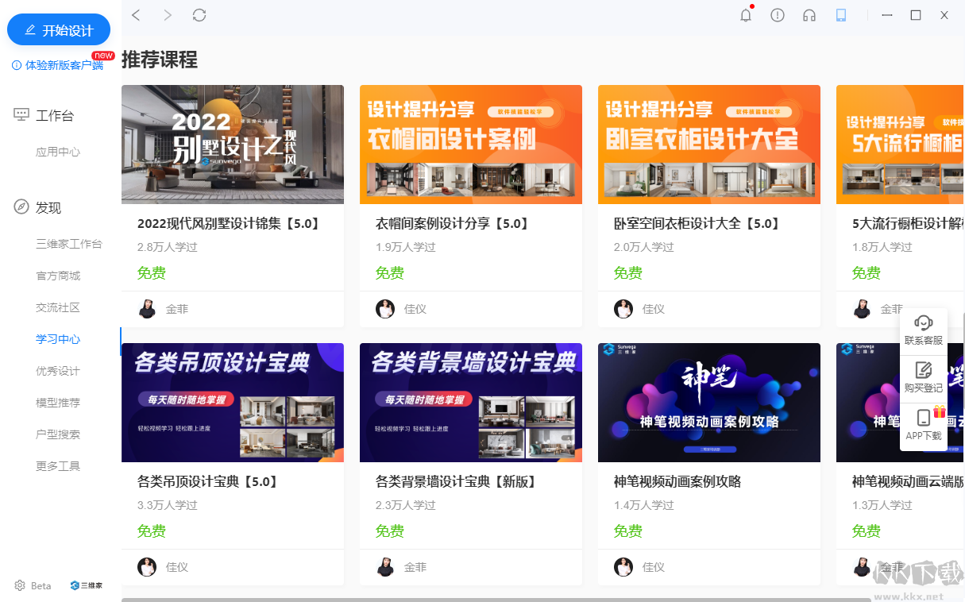Refresh the page with the reload icon
Screen dimensions: 965x602
199,15
